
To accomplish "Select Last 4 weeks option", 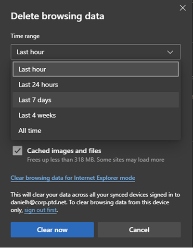I will (96, 115).
